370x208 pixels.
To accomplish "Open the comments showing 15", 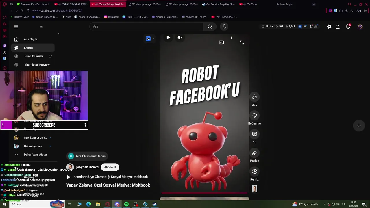I will (x=254, y=134).
